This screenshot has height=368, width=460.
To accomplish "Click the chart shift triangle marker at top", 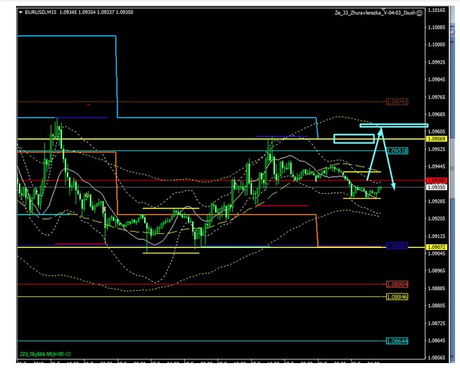I will click(383, 10).
